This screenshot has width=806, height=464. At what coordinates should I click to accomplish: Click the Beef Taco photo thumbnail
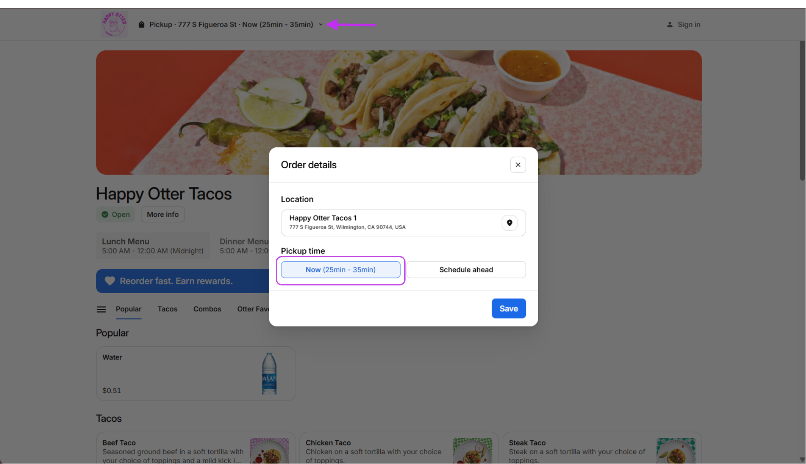coord(270,451)
